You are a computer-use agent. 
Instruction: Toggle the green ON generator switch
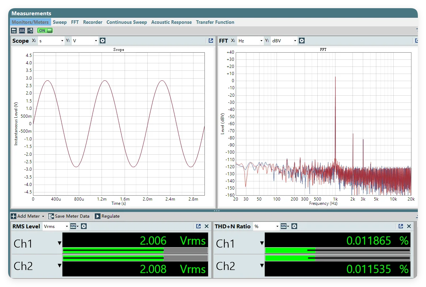pyautogui.click(x=45, y=31)
